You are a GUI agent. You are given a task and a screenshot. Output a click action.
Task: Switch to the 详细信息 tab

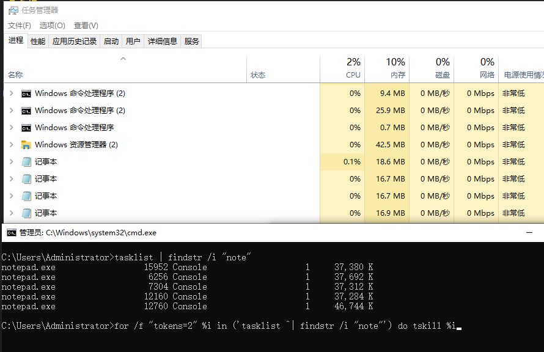(163, 42)
